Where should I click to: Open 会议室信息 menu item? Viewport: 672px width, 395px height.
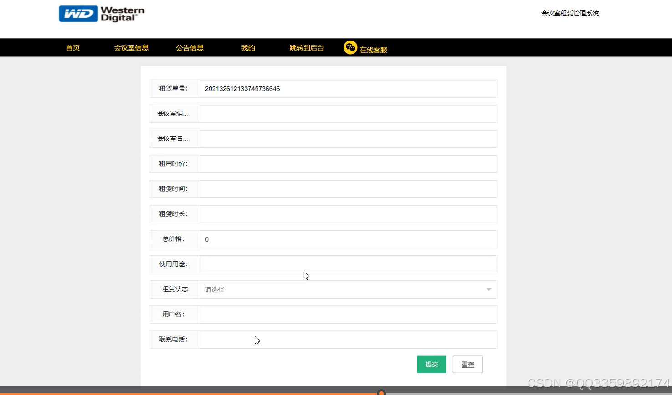(x=131, y=48)
